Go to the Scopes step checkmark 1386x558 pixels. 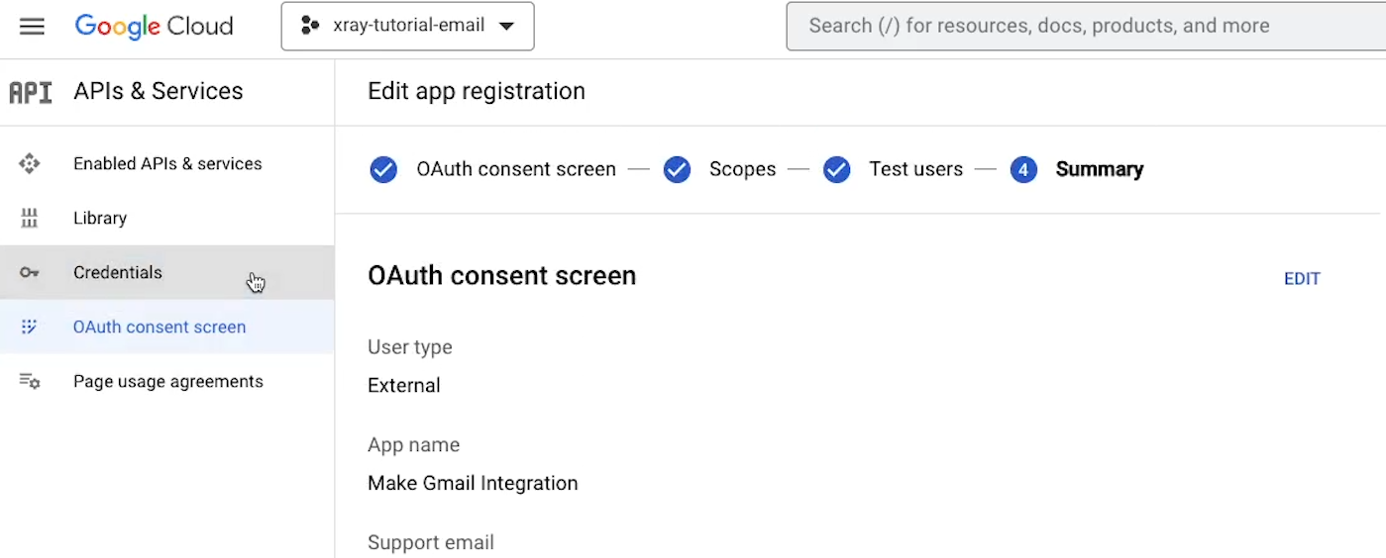pyautogui.click(x=677, y=170)
